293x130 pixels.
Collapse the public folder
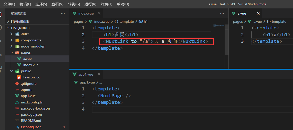point(11,71)
